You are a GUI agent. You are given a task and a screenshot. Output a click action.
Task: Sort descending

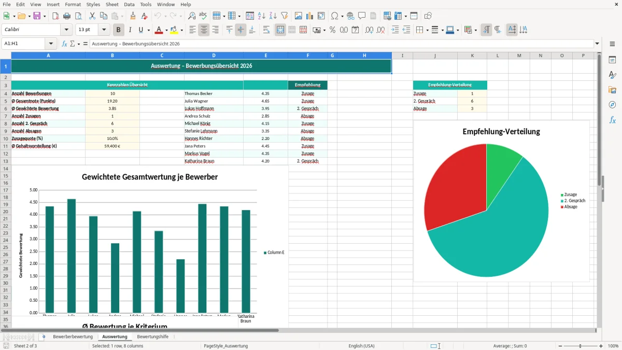273,16
